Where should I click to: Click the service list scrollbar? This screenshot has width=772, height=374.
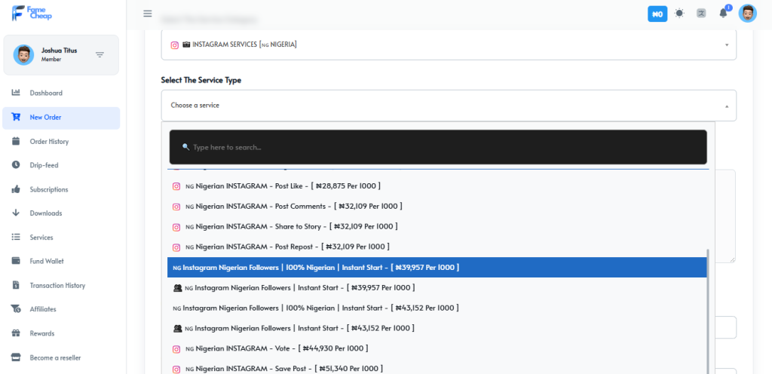pyautogui.click(x=709, y=311)
